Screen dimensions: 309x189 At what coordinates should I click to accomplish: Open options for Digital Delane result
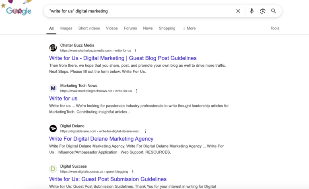point(145,131)
